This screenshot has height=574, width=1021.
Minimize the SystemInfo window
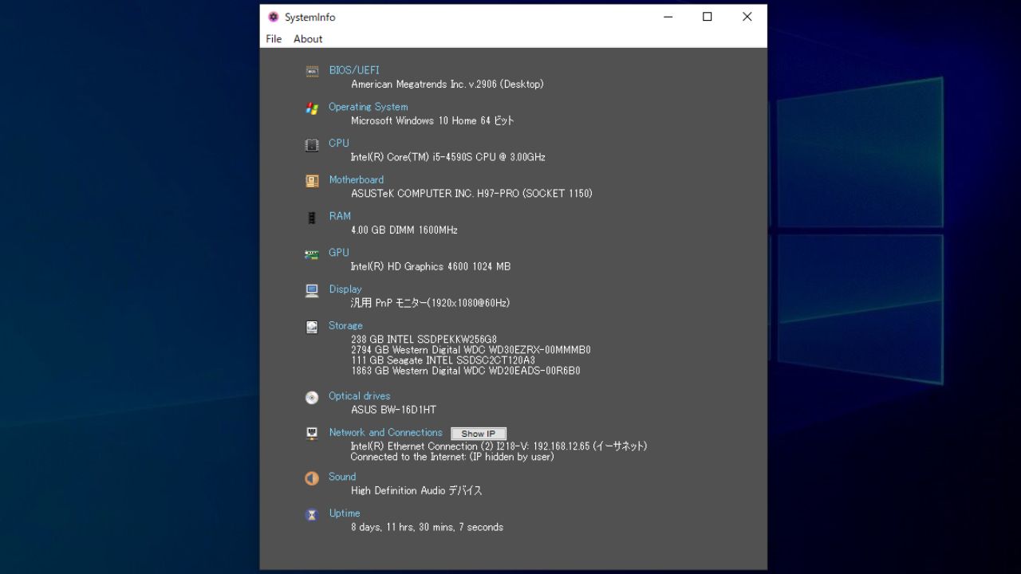coord(668,17)
